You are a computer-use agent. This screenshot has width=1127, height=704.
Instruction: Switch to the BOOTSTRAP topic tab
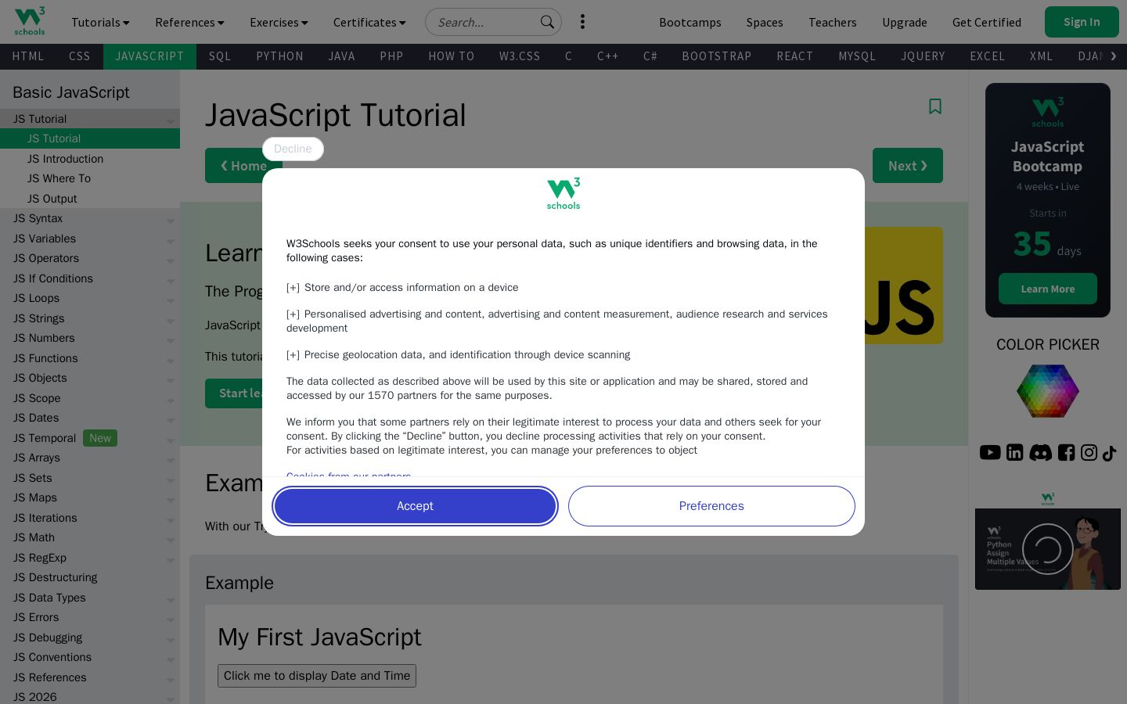tap(717, 56)
